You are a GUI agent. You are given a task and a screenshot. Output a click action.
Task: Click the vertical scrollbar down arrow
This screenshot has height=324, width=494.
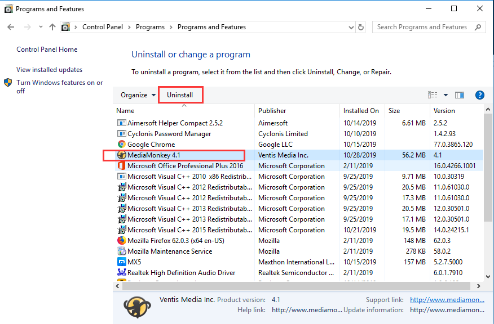tap(488, 277)
